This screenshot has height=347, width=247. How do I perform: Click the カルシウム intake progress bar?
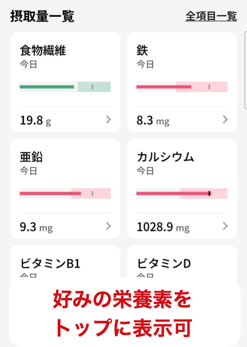(x=182, y=193)
